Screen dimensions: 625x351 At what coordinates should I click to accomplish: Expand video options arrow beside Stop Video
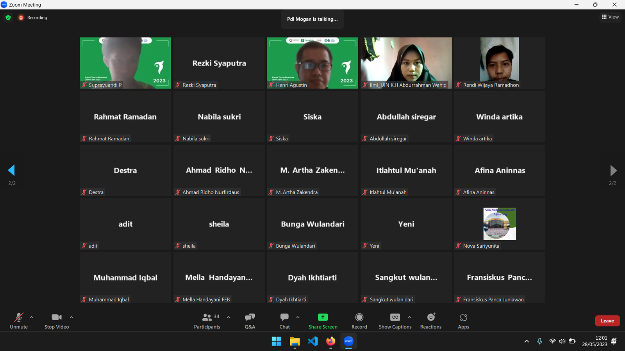coord(71,317)
